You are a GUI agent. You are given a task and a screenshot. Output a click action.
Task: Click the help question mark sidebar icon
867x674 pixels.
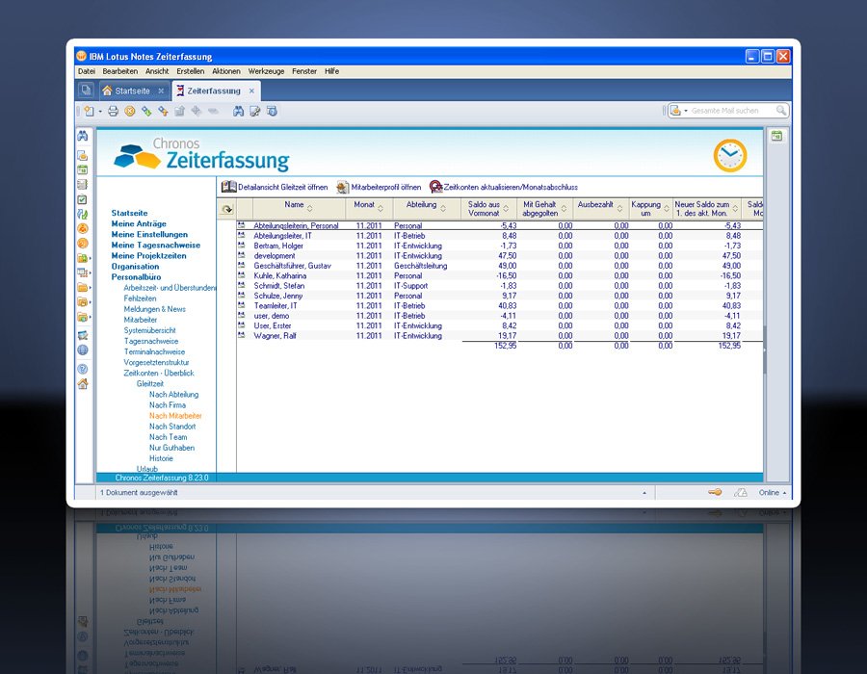(83, 369)
